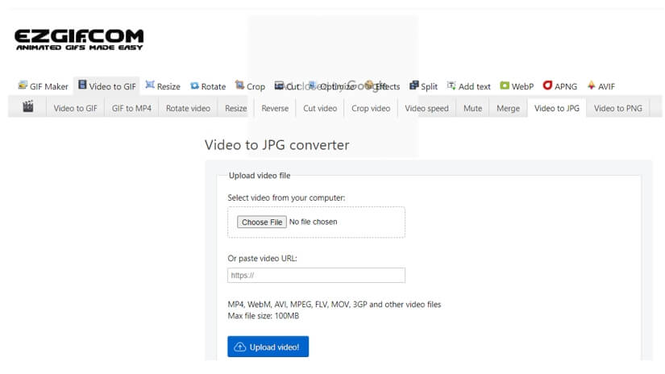Click the "Upload video file" legend text
This screenshot has height=374, width=665.
click(x=260, y=176)
